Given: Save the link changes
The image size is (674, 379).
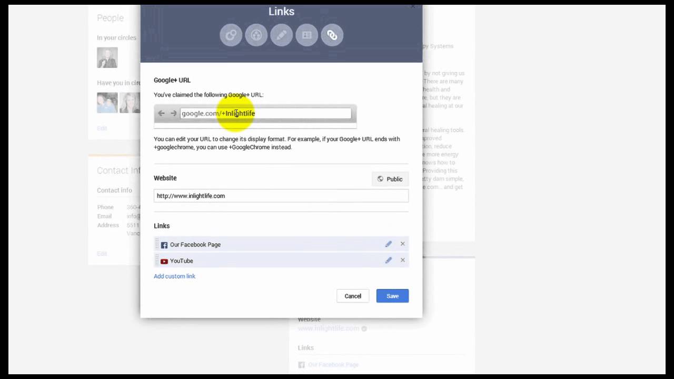Looking at the screenshot, I should pos(392,296).
